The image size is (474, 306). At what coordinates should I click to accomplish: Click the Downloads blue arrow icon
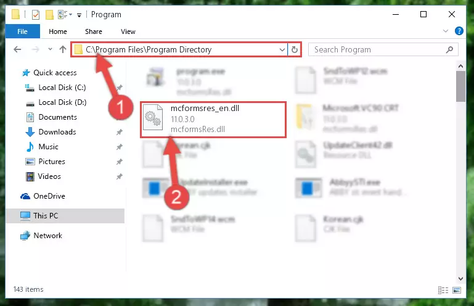tap(30, 132)
